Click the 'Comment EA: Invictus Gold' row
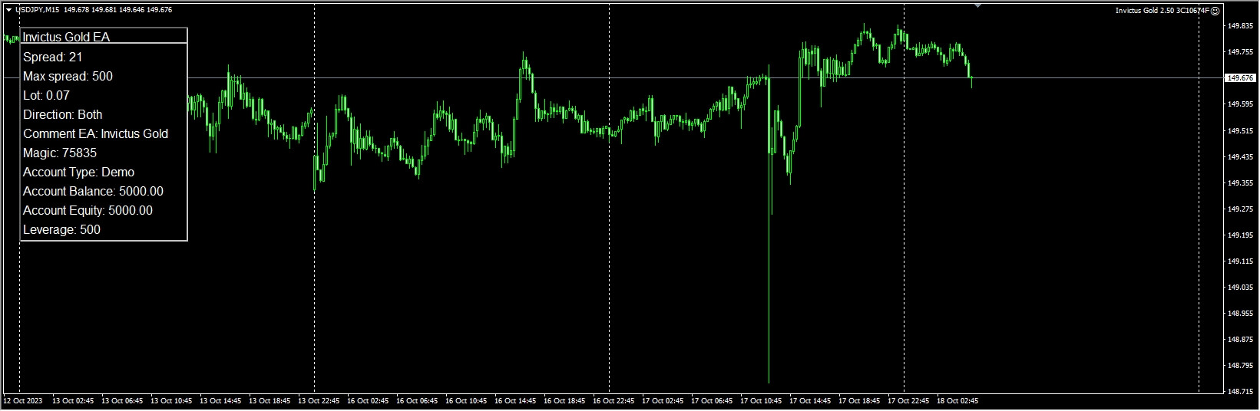 pos(95,133)
